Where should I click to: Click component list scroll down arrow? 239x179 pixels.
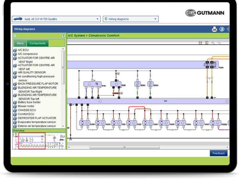[63, 126]
